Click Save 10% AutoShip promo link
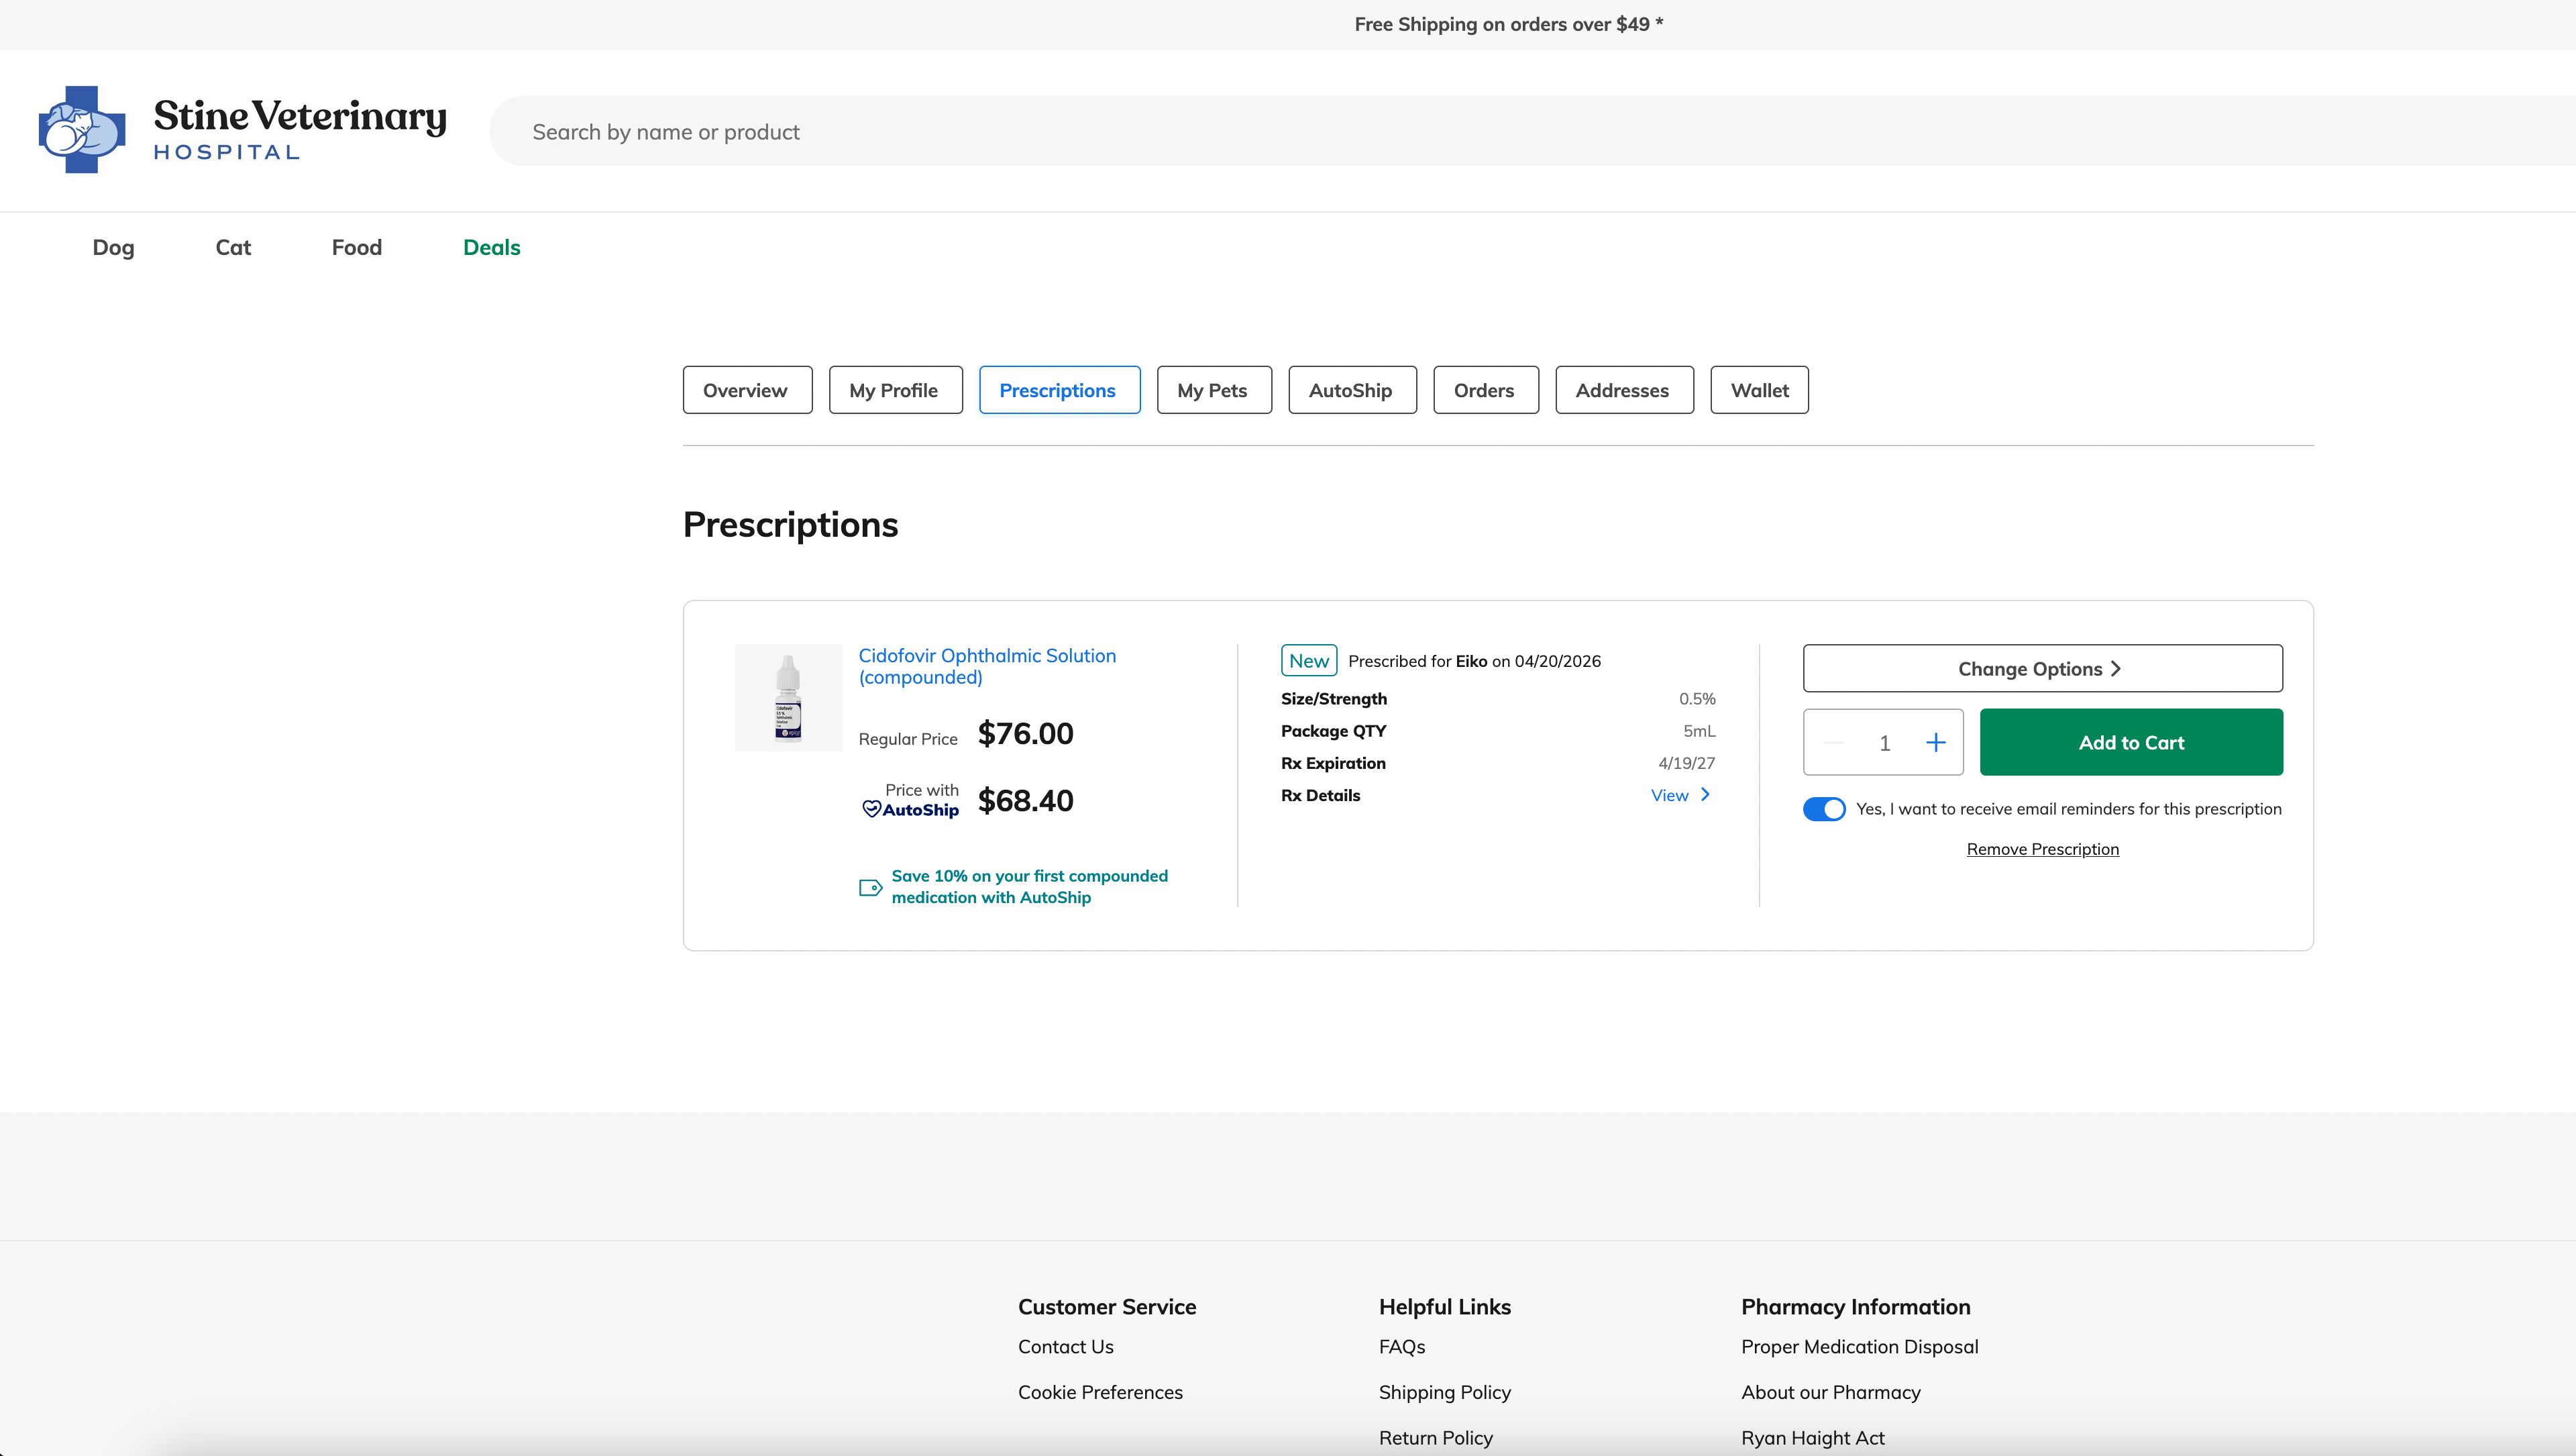This screenshot has width=2576, height=1456. click(x=1029, y=886)
